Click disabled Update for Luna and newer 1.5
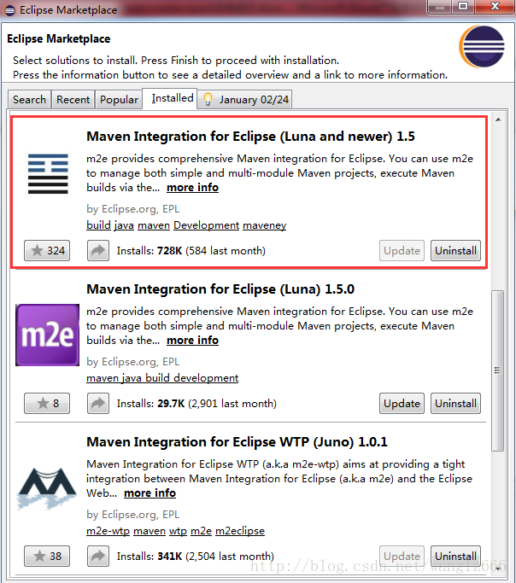 pos(402,251)
